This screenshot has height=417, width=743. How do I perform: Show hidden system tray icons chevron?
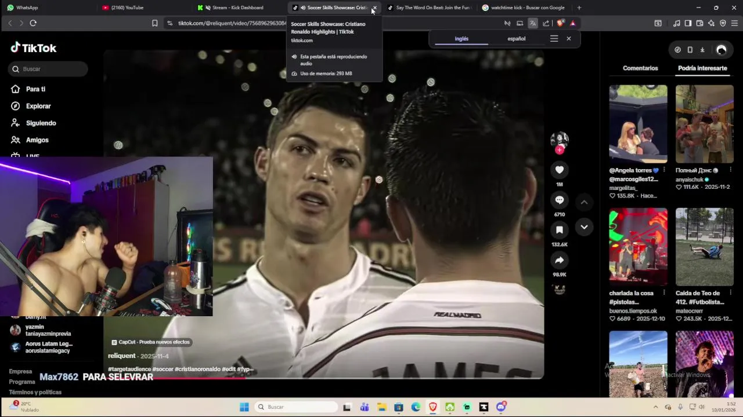coord(656,407)
